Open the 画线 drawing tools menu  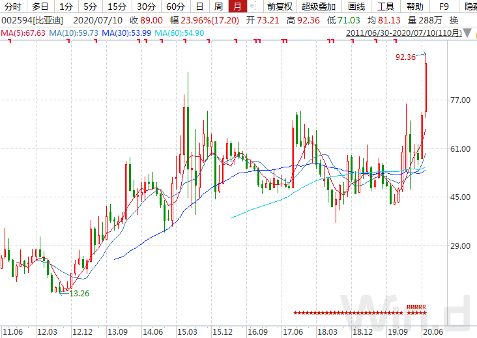356,7
